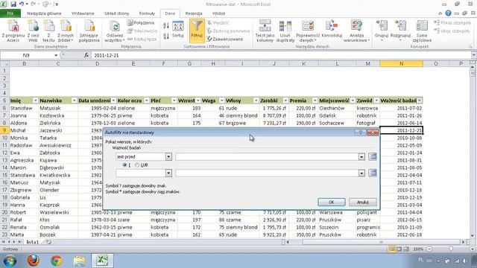Click the Rozgrupuj icon
477x268 pixels.
pyautogui.click(x=400, y=30)
